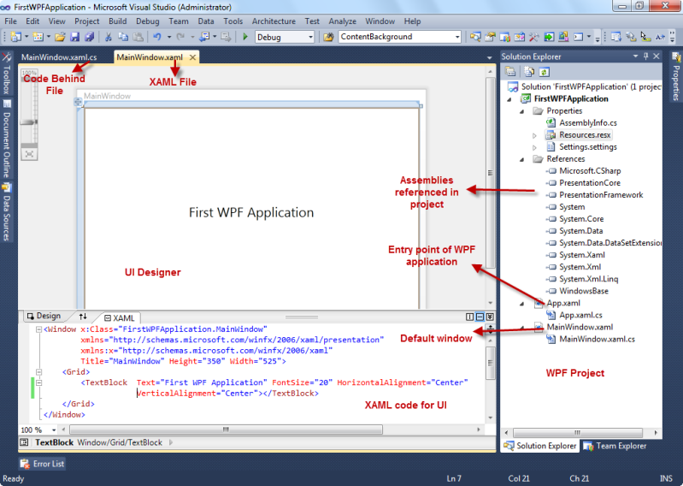Click the tag navigator icon beside TextBlock path
Image resolution: width=683 pixels, height=486 pixels.
coord(25,442)
